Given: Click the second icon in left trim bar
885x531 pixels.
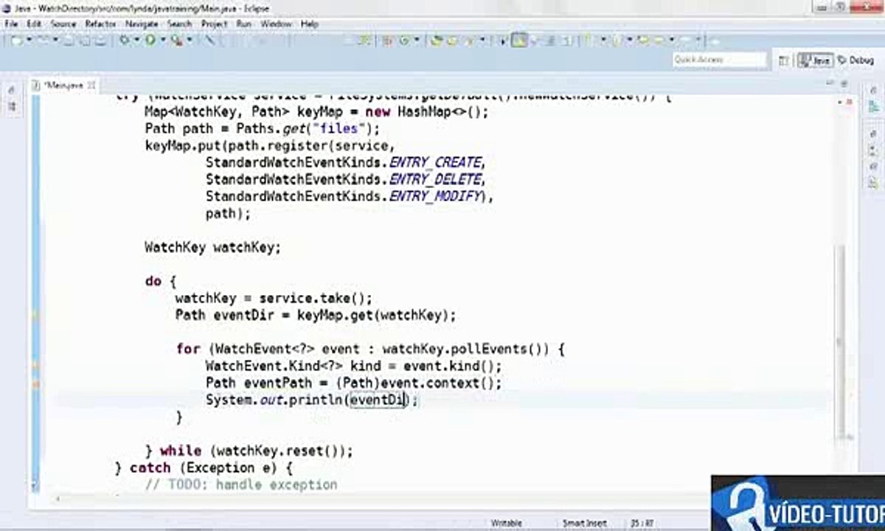Looking at the screenshot, I should pyautogui.click(x=12, y=108).
